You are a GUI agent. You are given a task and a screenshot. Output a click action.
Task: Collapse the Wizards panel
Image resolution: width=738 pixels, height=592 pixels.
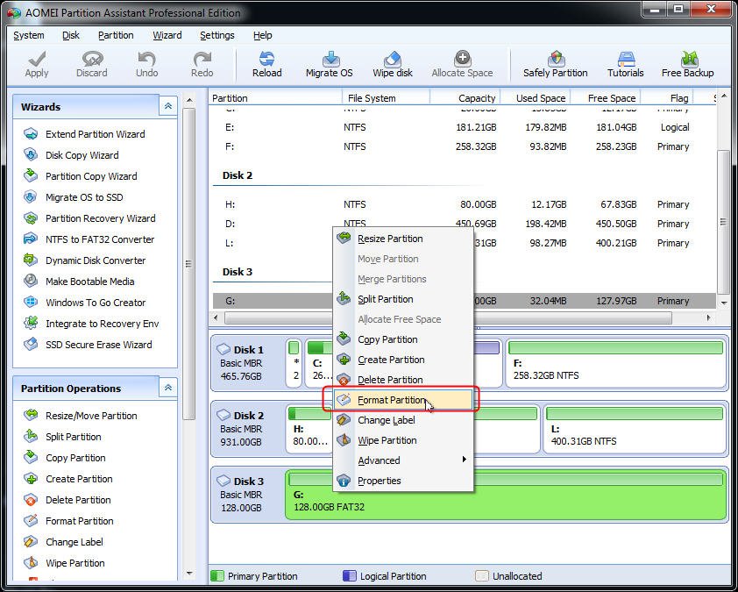pos(168,106)
